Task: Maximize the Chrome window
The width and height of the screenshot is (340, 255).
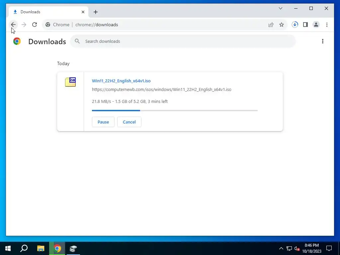Action: tap(311, 8)
